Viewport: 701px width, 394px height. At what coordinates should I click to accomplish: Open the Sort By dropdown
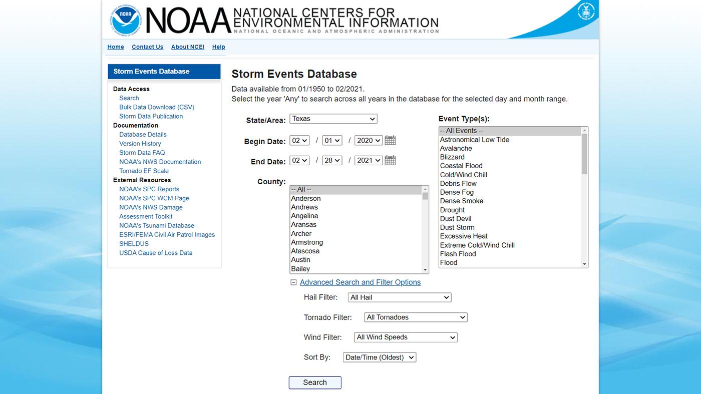click(x=379, y=357)
